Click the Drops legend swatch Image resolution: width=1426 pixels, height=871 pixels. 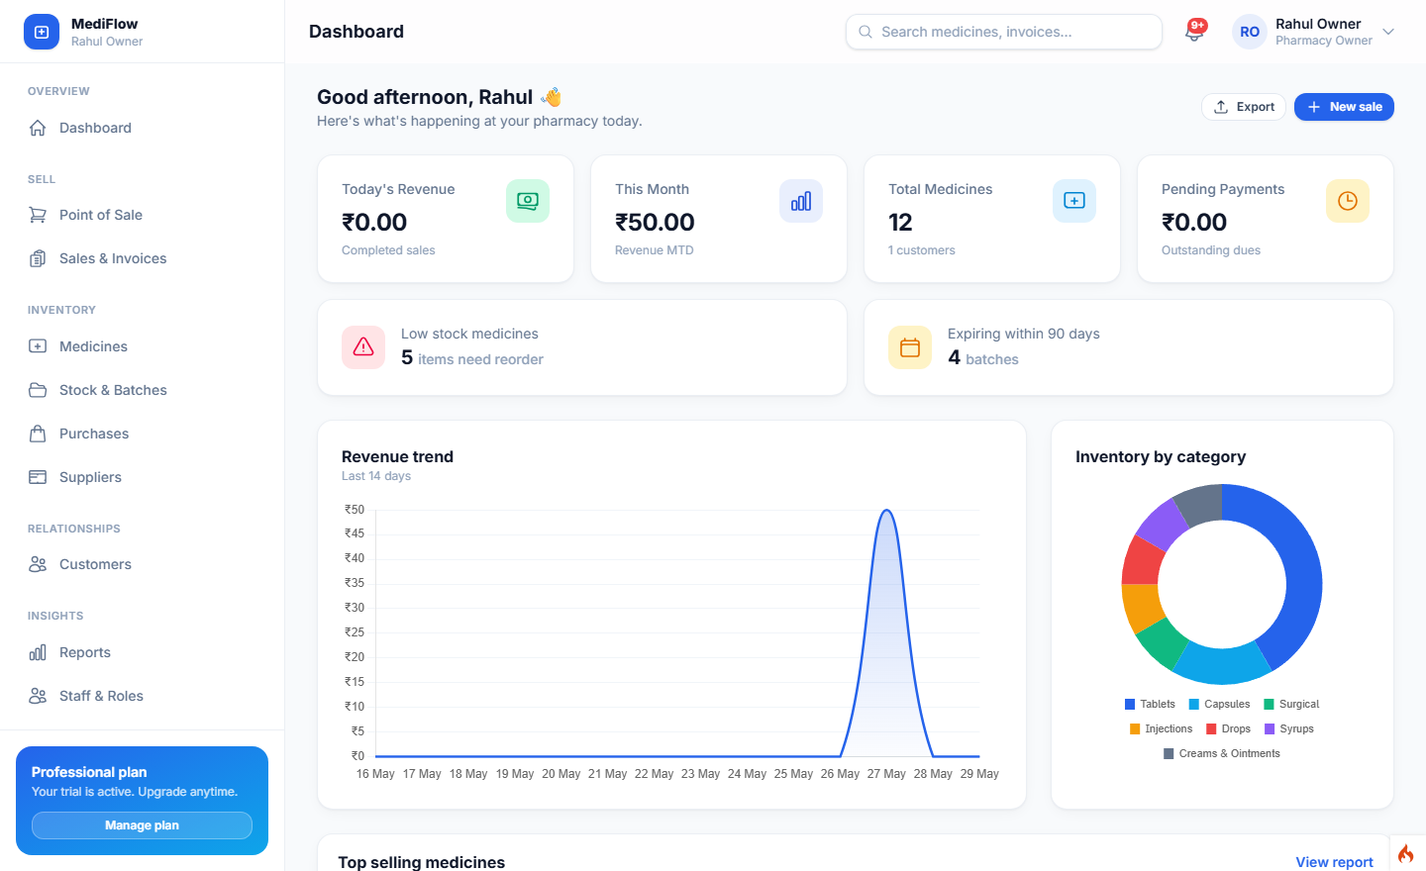pos(1211,729)
